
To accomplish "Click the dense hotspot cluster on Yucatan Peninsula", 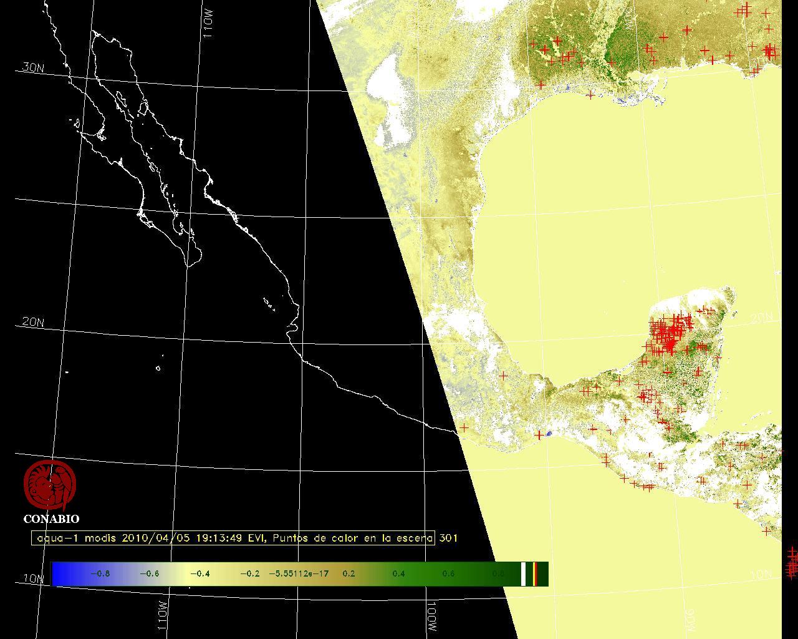I will click(x=668, y=334).
